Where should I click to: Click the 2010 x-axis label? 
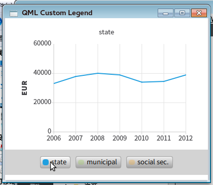(x=141, y=138)
